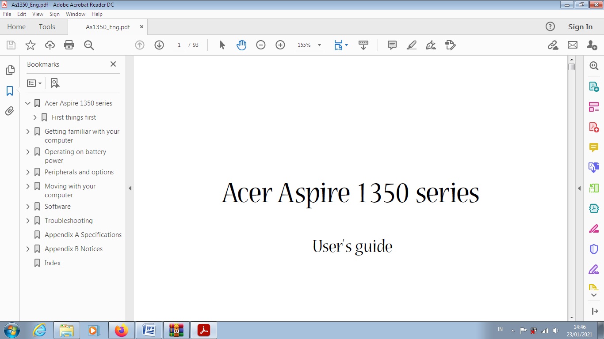This screenshot has width=604, height=339.
Task: Jump to Index bookmark
Action: tap(53, 263)
